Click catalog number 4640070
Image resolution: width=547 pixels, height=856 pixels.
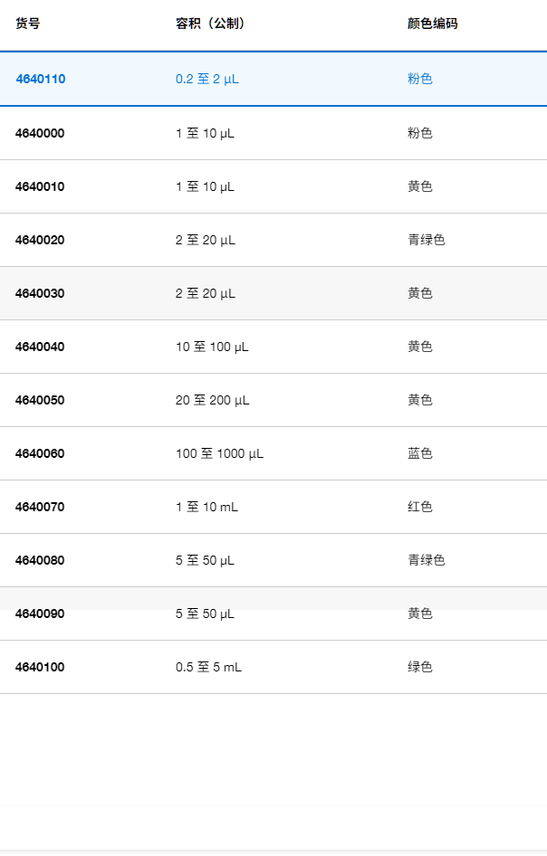(x=41, y=507)
